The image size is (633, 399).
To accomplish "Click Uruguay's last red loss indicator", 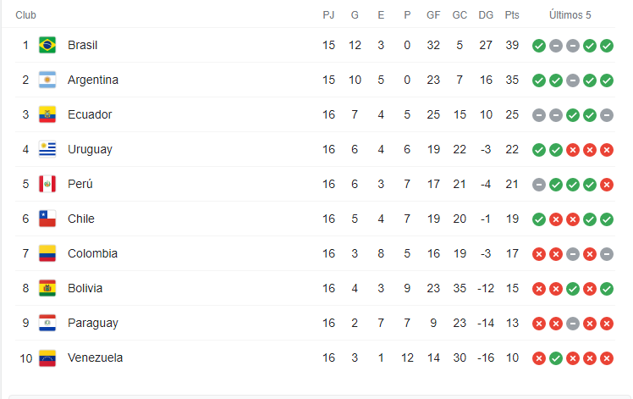I will [x=607, y=150].
